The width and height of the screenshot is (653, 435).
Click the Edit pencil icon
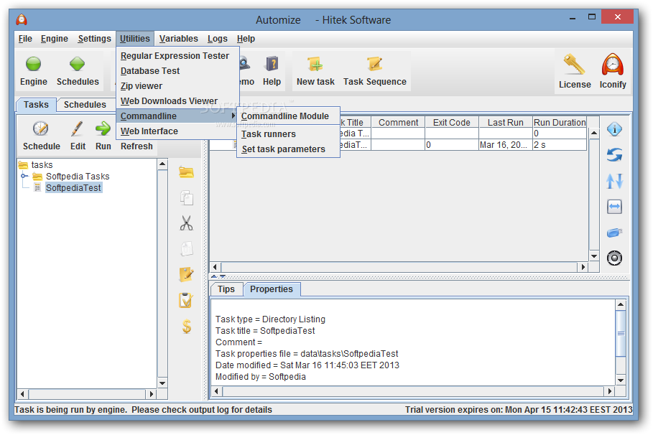77,128
